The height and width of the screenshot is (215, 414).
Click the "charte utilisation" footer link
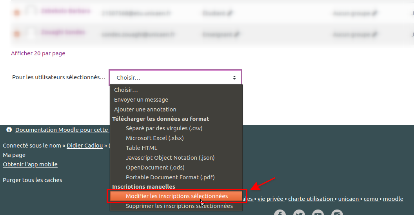point(311,199)
